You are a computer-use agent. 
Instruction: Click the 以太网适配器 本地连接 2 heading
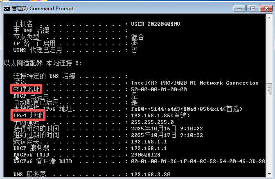pos(43,63)
